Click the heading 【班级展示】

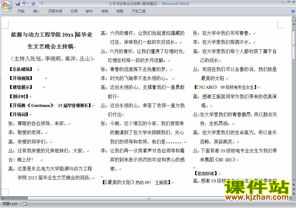click(21, 87)
